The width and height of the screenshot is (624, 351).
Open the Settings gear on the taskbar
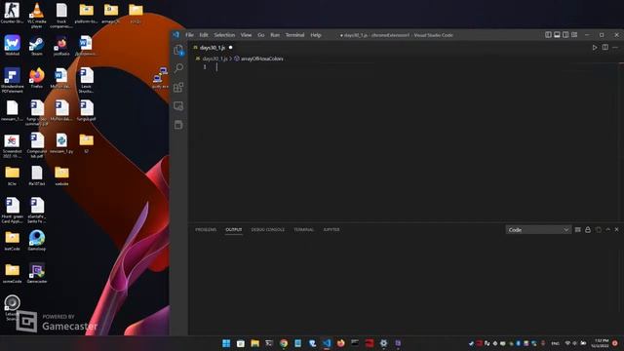pos(383,343)
